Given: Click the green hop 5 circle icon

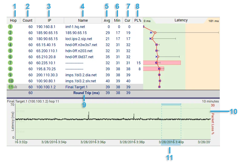Looking at the screenshot, I should click(10, 51).
